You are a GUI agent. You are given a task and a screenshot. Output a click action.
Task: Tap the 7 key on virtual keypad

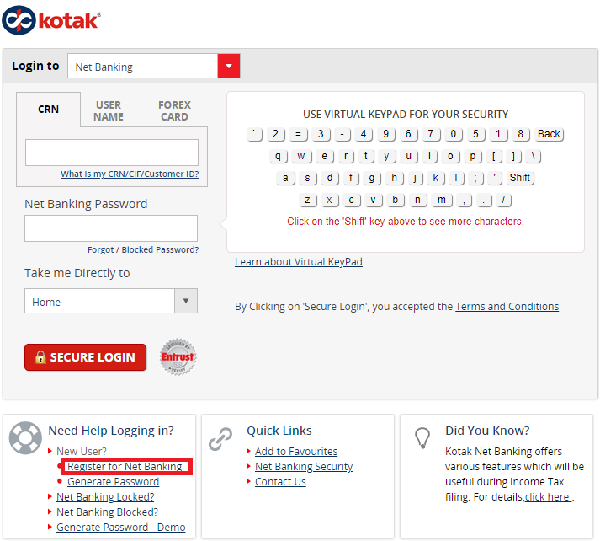431,134
